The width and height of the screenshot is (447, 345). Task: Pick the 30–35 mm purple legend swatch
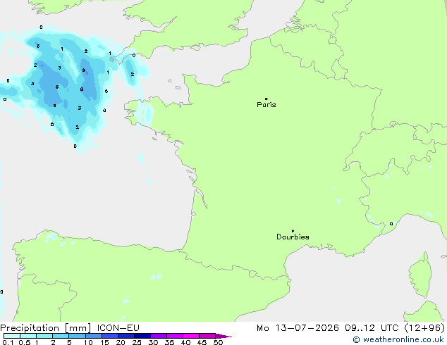pos(159,336)
